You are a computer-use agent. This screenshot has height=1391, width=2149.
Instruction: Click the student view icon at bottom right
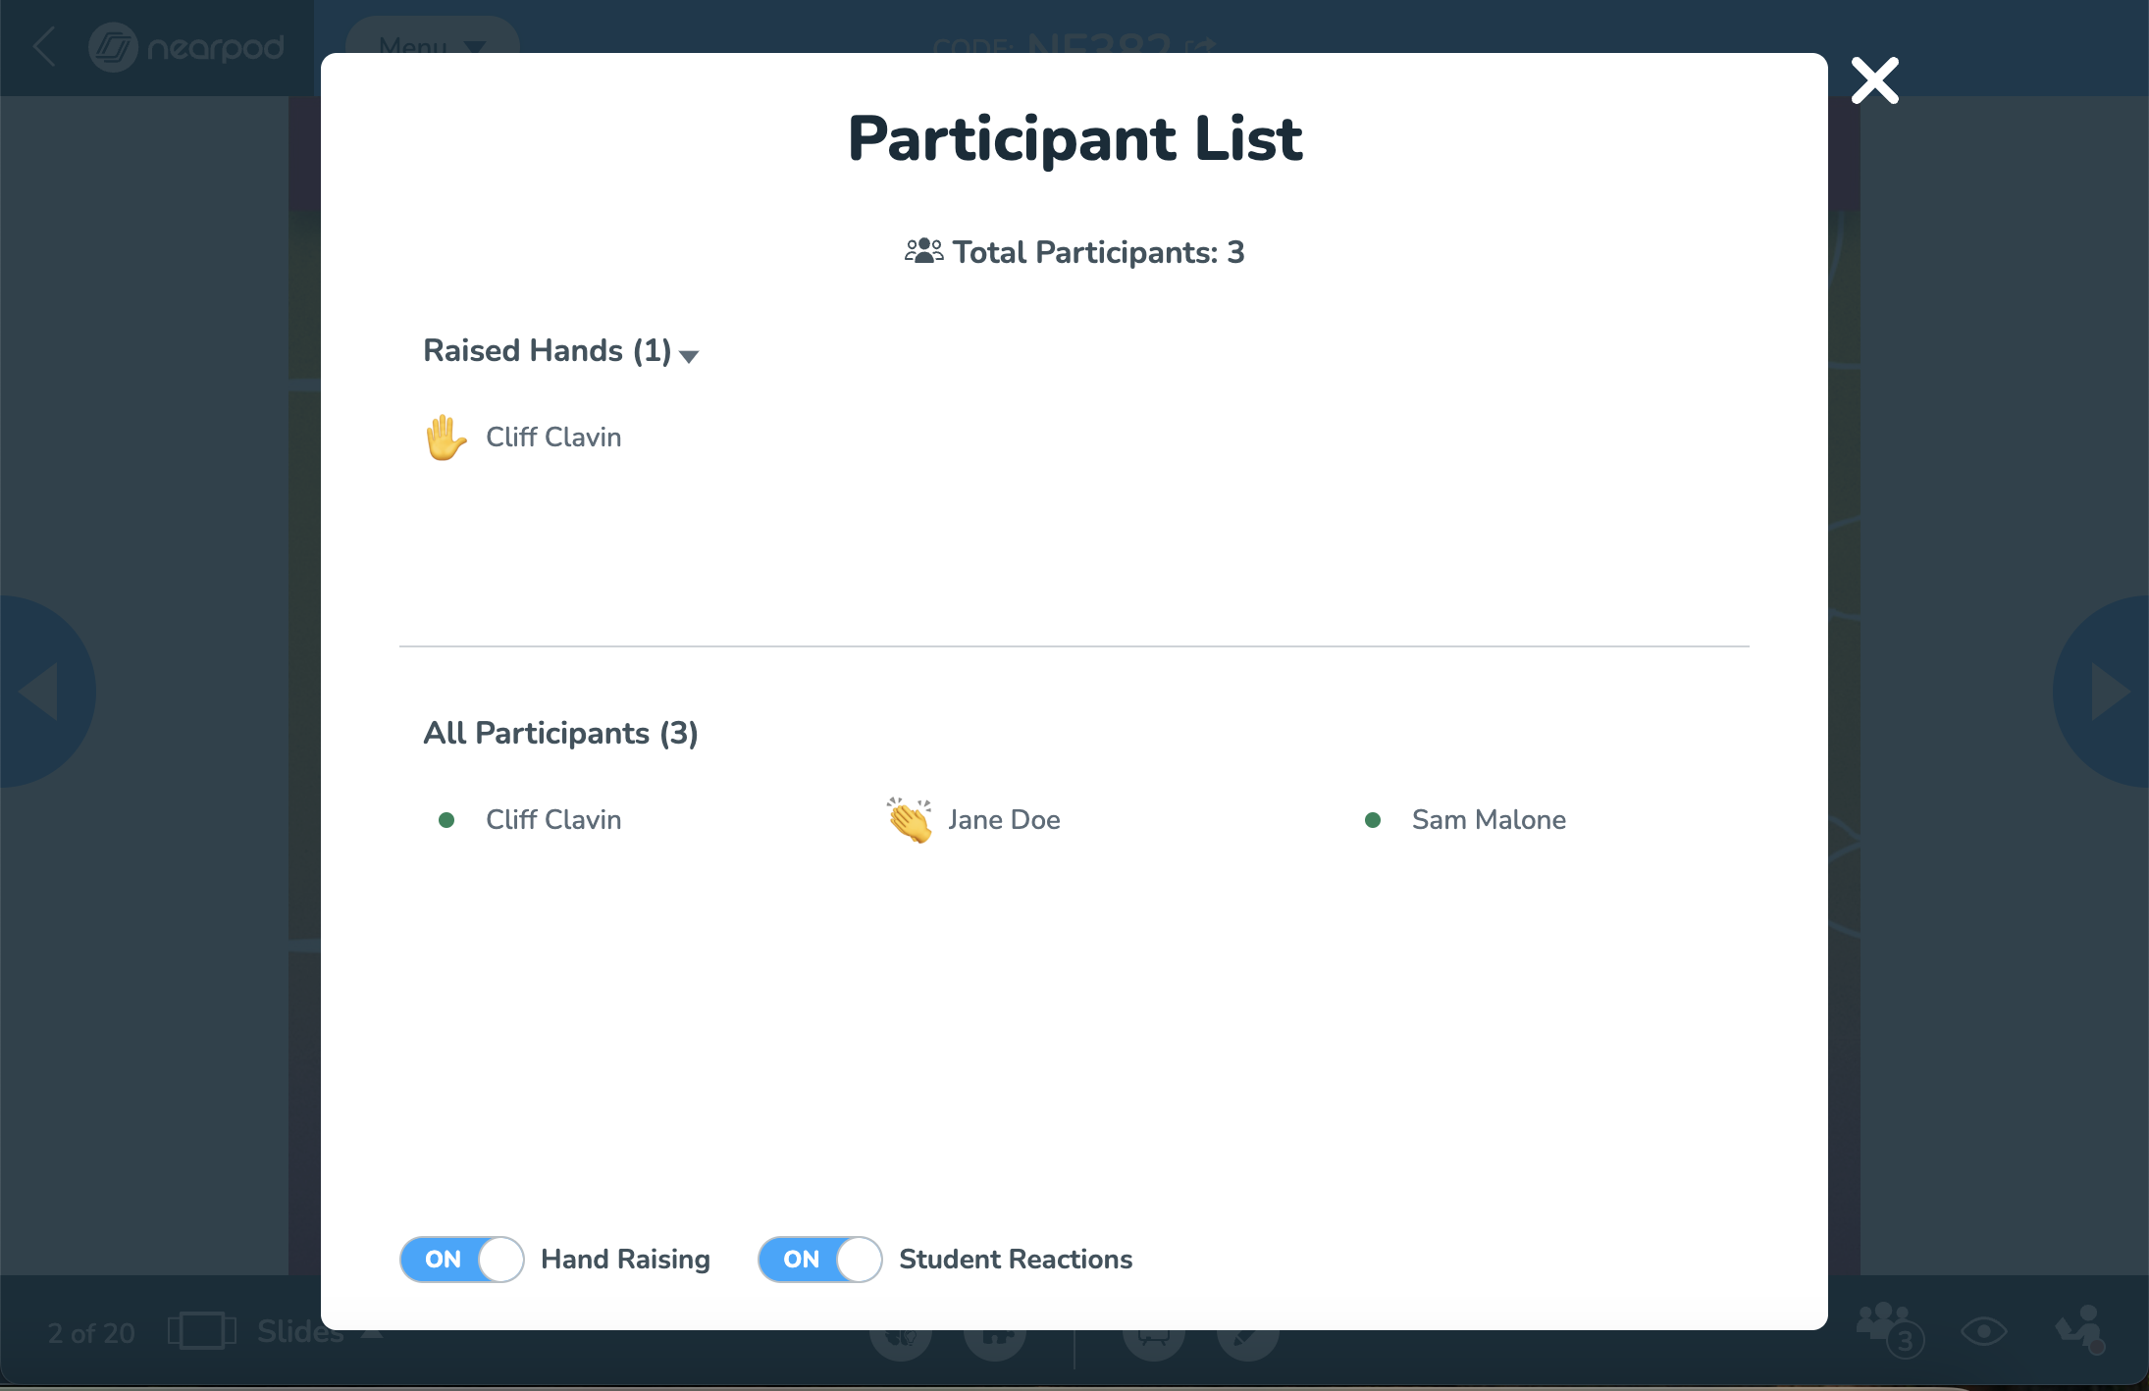click(x=2079, y=1328)
